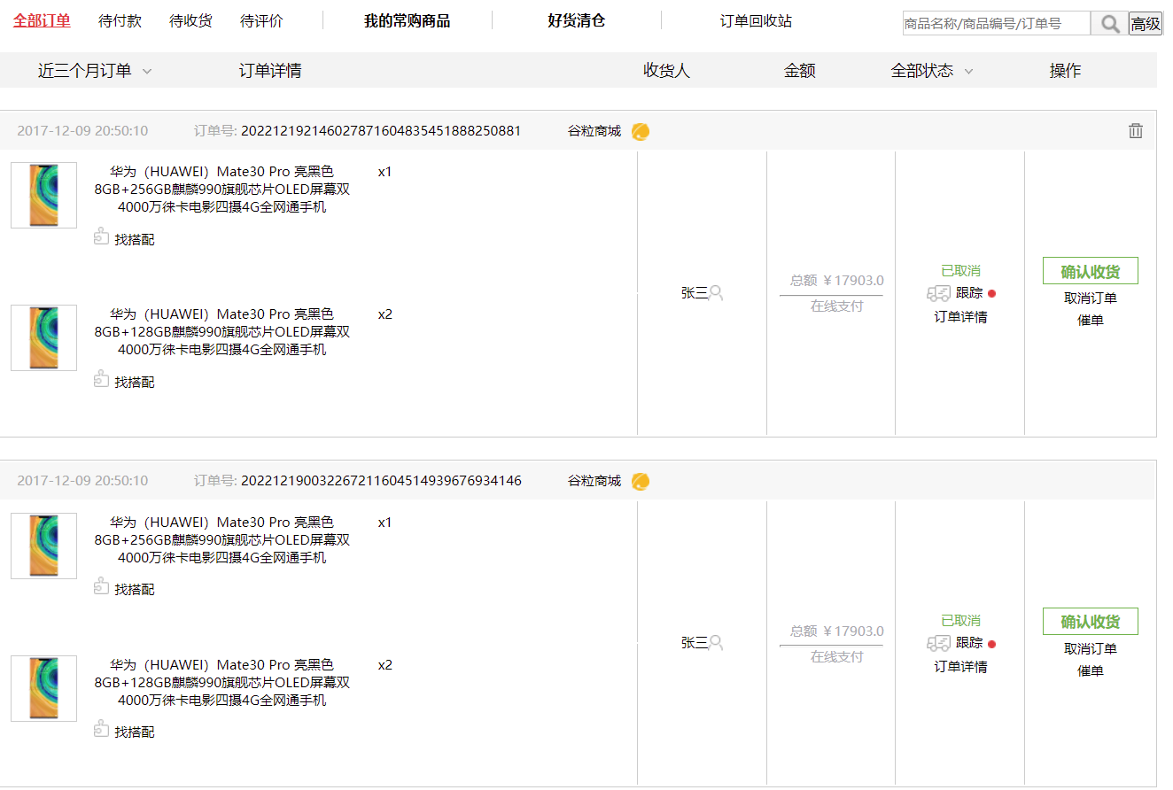Click the 订单详情 column header

tap(270, 71)
